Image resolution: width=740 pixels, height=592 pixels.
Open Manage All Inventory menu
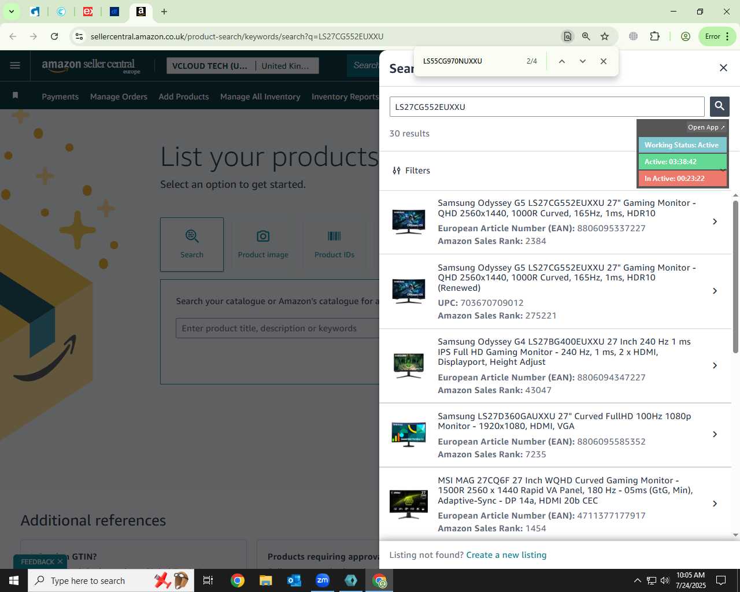[260, 97]
